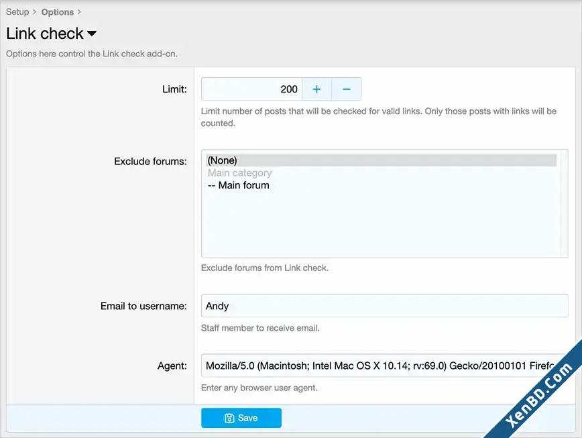The height and width of the screenshot is (438, 582).
Task: Focus the Email to username field
Action: [x=385, y=306]
